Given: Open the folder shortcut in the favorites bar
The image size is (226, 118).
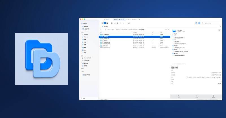Looking at the screenshot, I should tap(105, 26).
